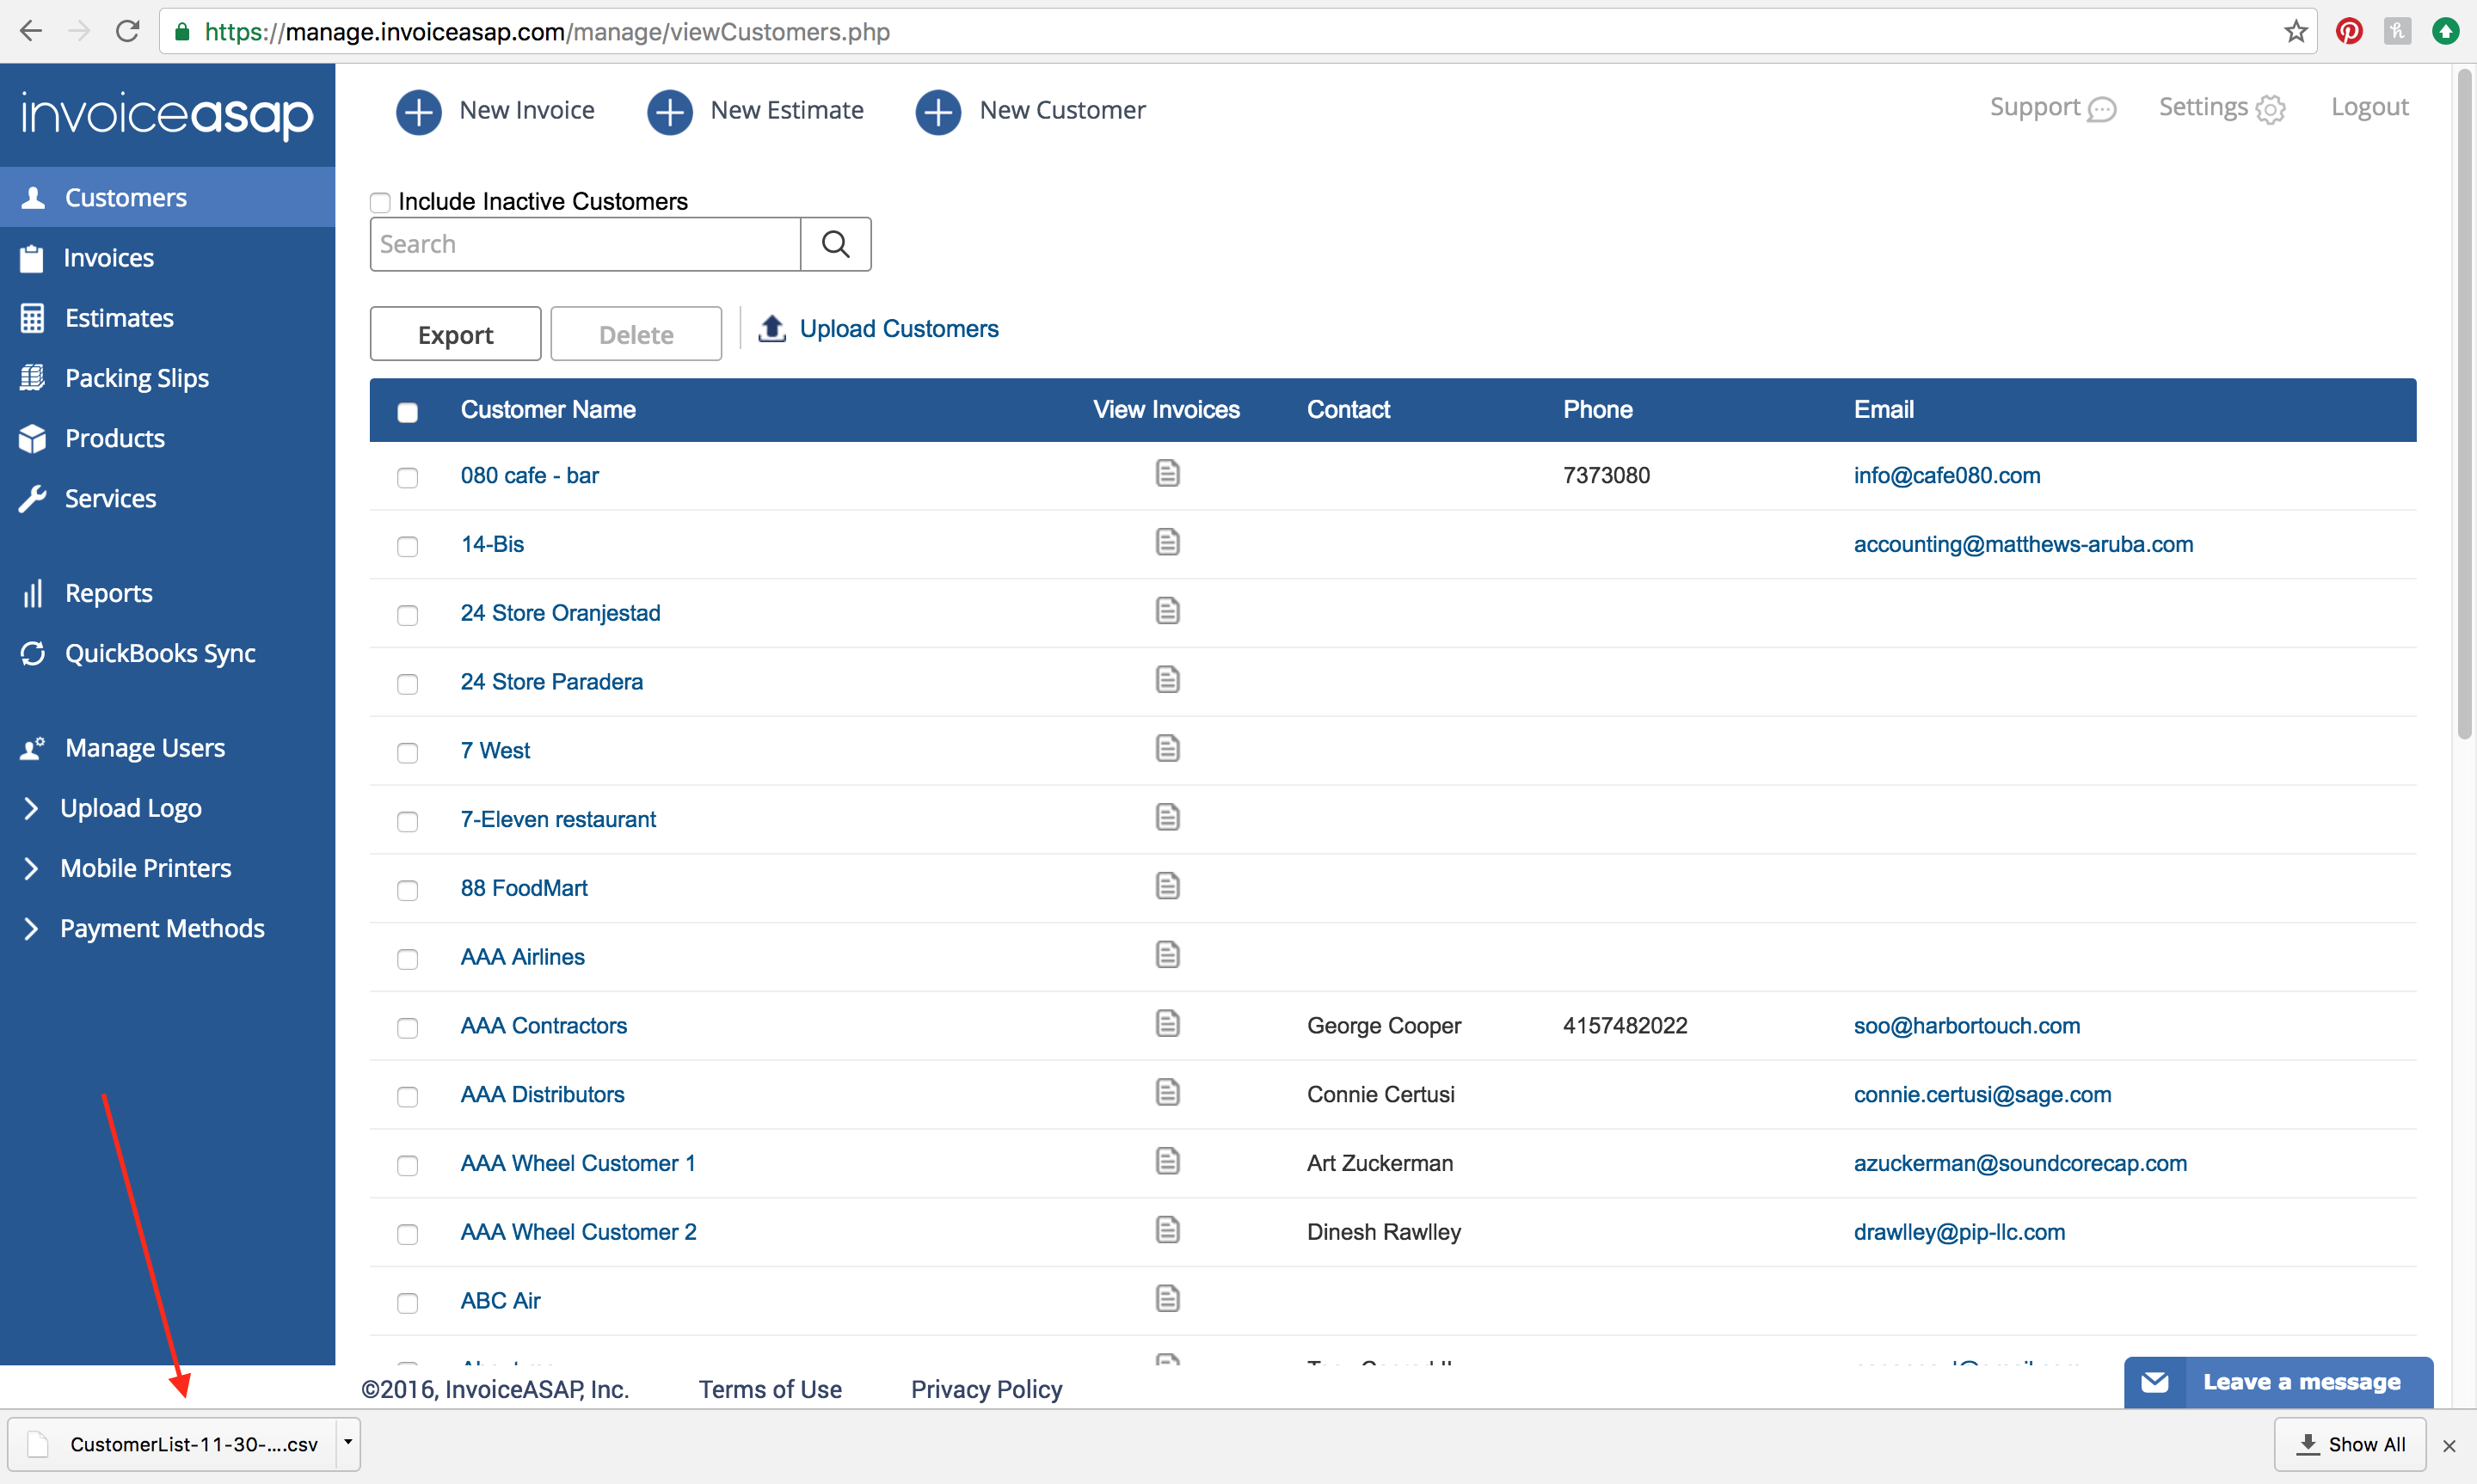
Task: Open Invoices in the sidebar menu
Action: [108, 258]
